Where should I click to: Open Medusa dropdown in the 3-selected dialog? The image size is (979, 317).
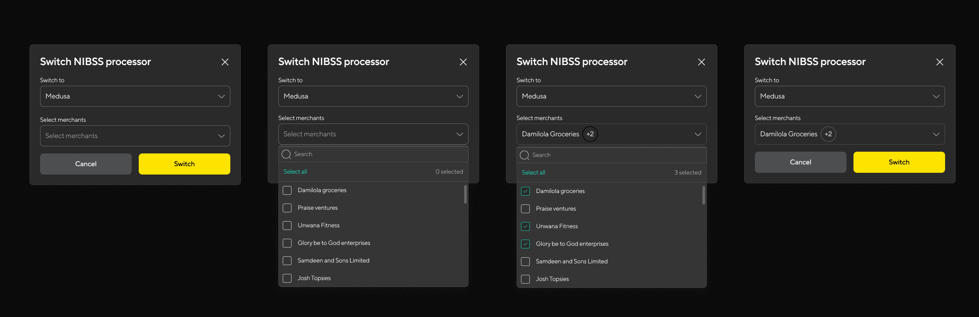pos(612,96)
